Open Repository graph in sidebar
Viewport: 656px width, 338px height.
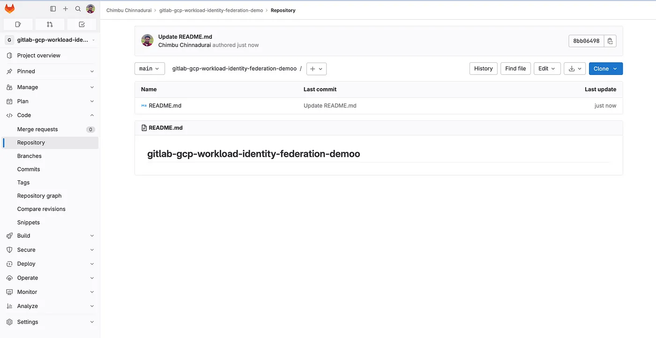pyautogui.click(x=51, y=196)
